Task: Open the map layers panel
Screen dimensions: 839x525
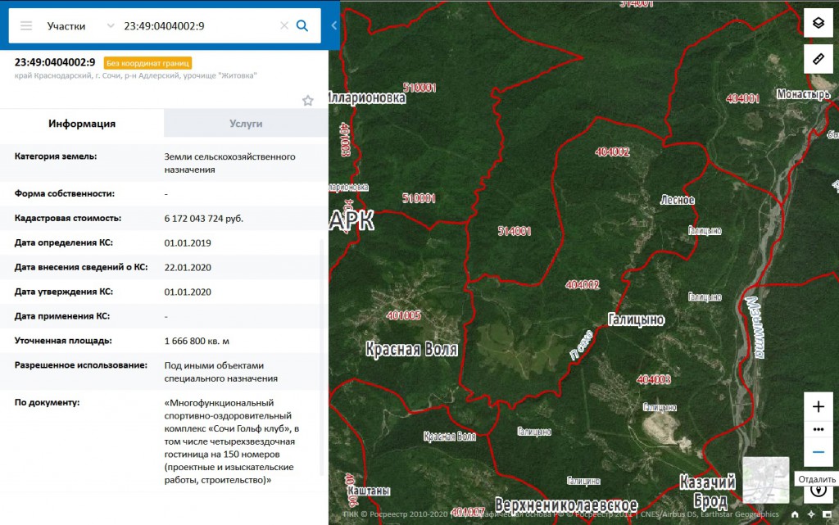Action: pyautogui.click(x=818, y=23)
